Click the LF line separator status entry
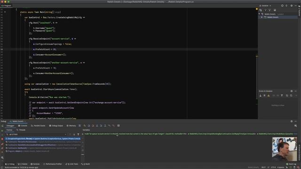The width and height of the screenshot is (301, 169). point(269,167)
